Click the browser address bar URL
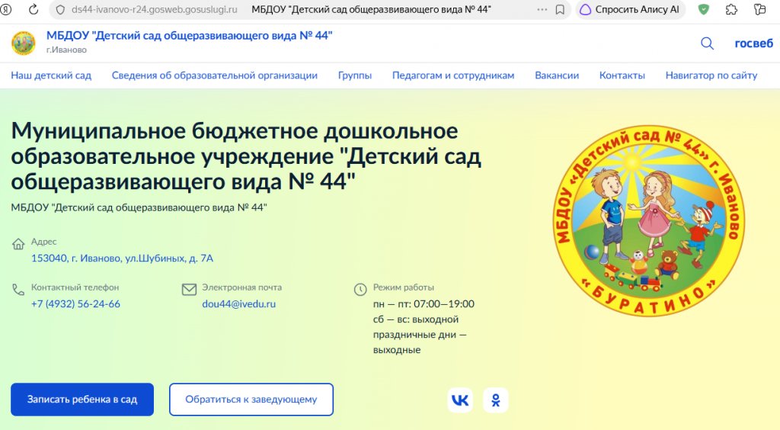Viewport: 780px width, 430px height. click(154, 9)
